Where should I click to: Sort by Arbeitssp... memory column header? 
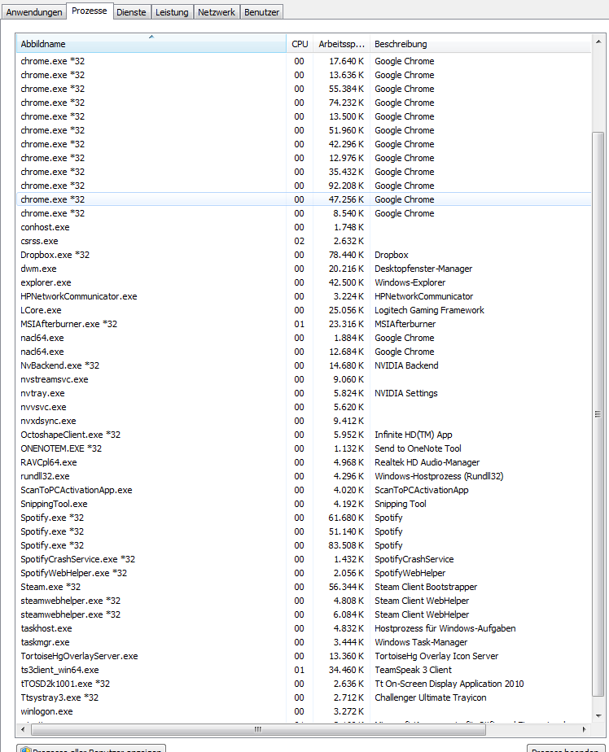point(341,44)
